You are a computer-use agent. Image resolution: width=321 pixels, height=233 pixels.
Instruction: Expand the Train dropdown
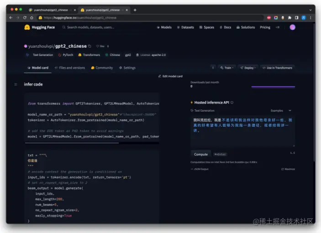tap(226, 68)
